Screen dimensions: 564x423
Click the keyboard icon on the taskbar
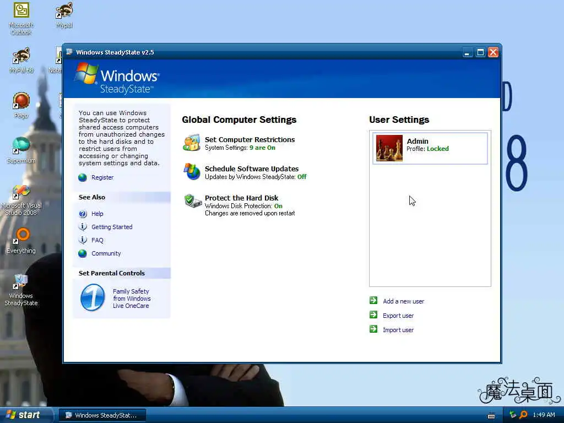pyautogui.click(x=491, y=416)
